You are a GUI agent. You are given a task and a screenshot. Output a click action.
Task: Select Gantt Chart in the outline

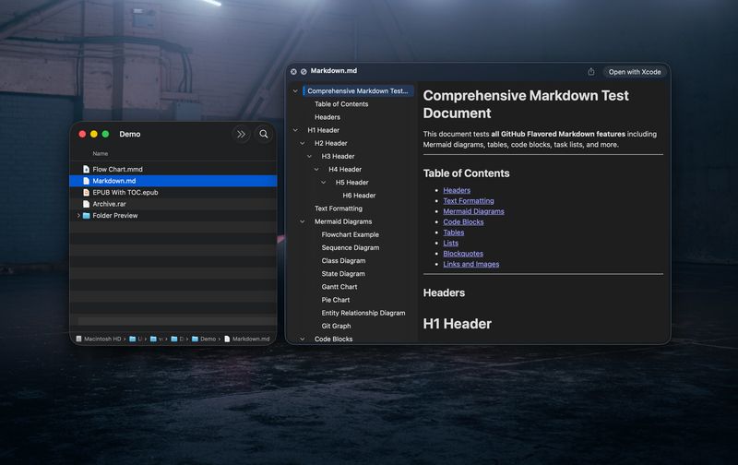coord(339,287)
